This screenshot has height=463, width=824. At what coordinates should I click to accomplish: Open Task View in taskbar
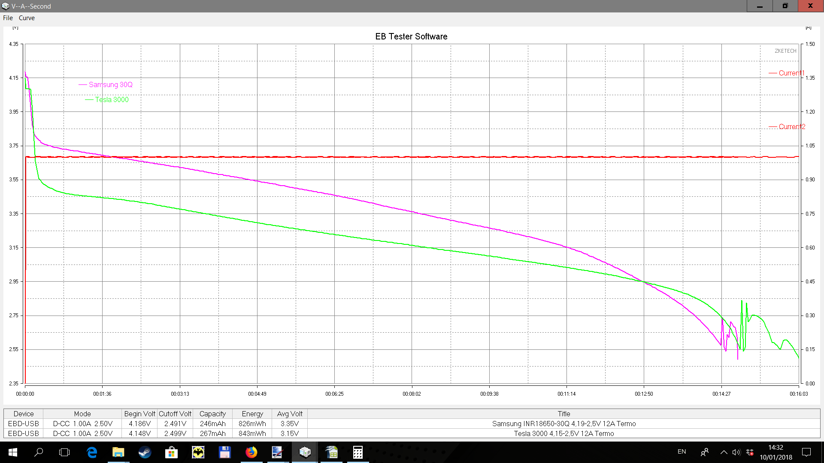point(64,452)
